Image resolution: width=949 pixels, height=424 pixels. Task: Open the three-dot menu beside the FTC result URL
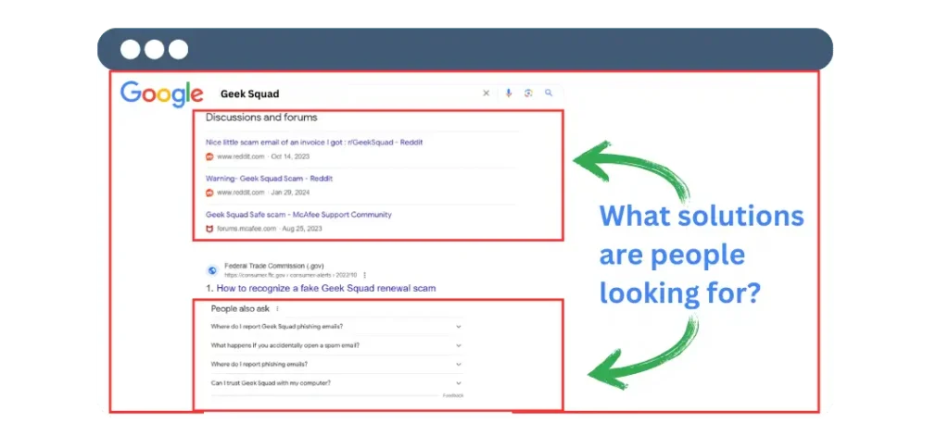365,275
